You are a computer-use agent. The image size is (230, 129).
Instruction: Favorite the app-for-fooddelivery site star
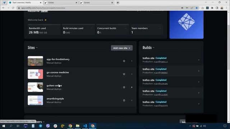(124, 61)
